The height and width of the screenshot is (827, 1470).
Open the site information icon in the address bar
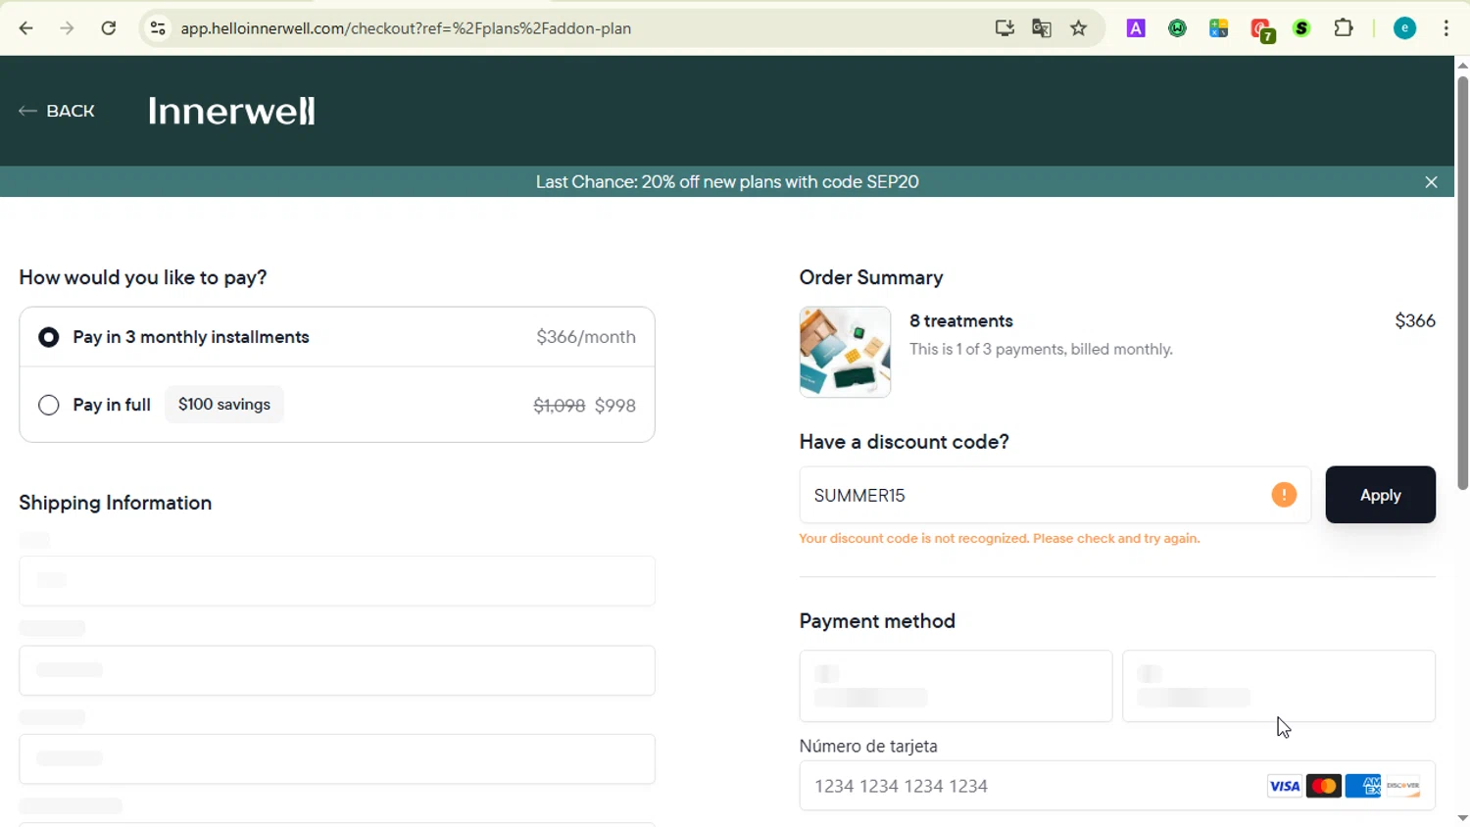pos(158,28)
